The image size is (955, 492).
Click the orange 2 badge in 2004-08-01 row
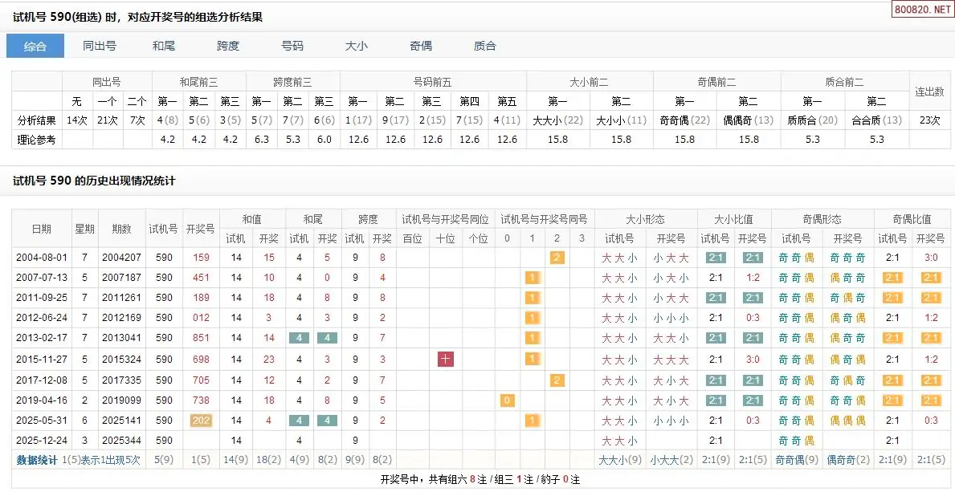pyautogui.click(x=557, y=258)
